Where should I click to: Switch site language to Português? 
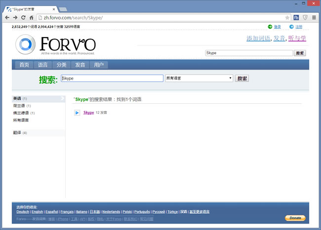coord(142,212)
